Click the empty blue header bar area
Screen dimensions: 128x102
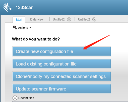click(x=80, y=7)
